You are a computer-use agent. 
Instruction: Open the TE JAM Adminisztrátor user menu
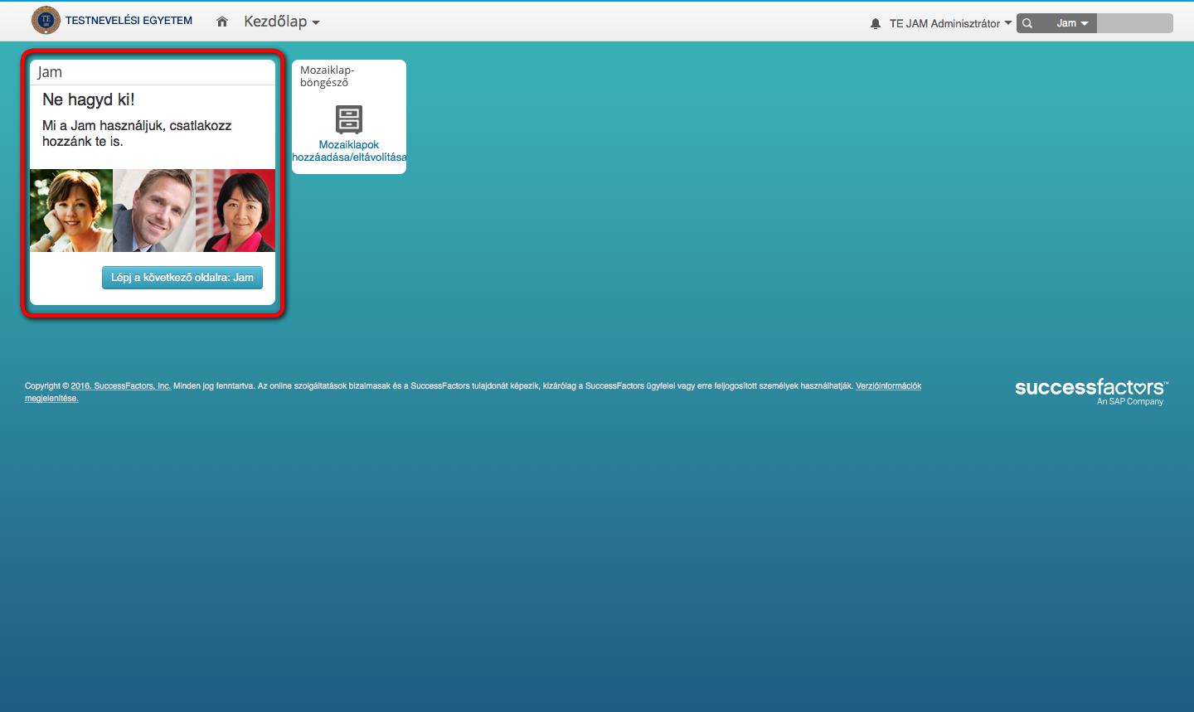coord(950,23)
